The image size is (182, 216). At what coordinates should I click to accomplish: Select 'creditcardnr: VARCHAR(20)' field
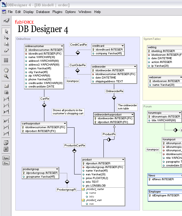point(44,83)
